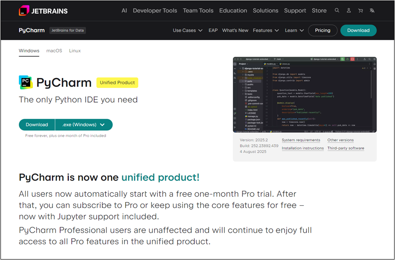
Task: Click the '4 August 2025' release date
Action: coord(253,152)
